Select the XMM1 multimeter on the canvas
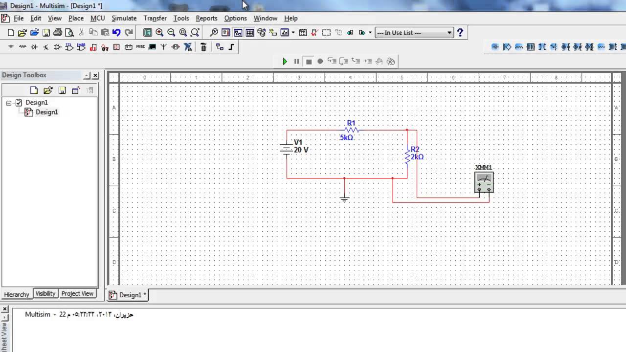 point(484,181)
